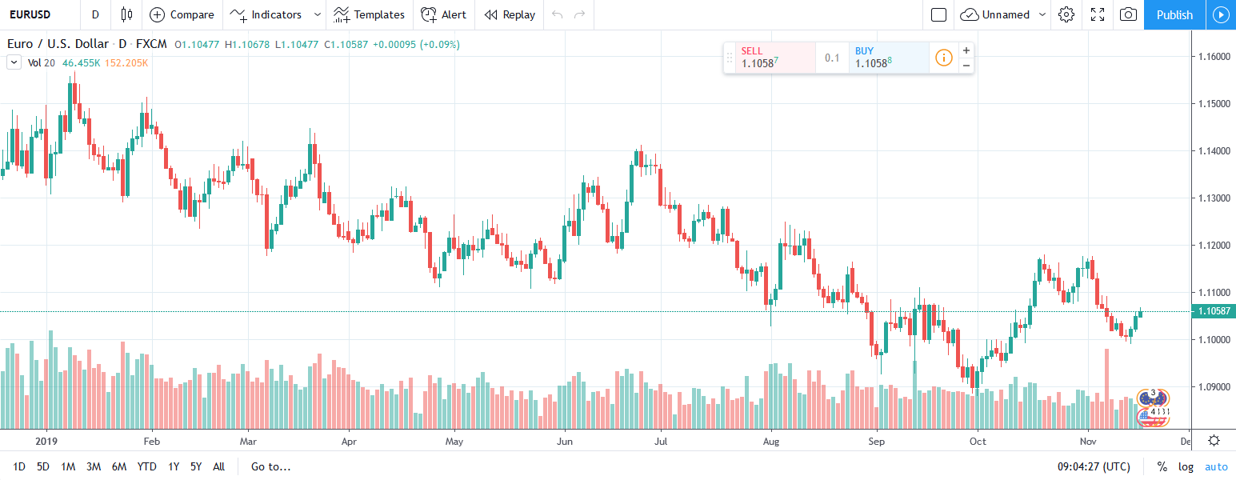Collapse the Vol indicator legend arrow
Screen dimensions: 1236x480
[x=14, y=62]
